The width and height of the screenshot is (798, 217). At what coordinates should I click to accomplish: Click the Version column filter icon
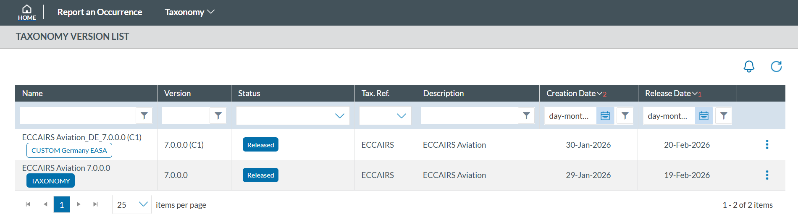click(x=218, y=116)
